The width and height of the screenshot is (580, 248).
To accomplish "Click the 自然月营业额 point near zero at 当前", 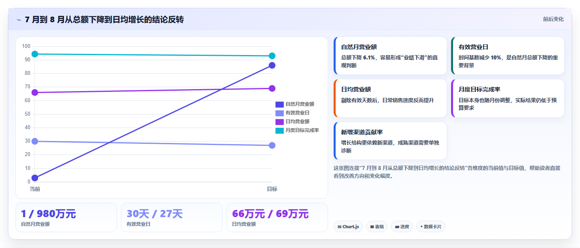I will [x=35, y=178].
